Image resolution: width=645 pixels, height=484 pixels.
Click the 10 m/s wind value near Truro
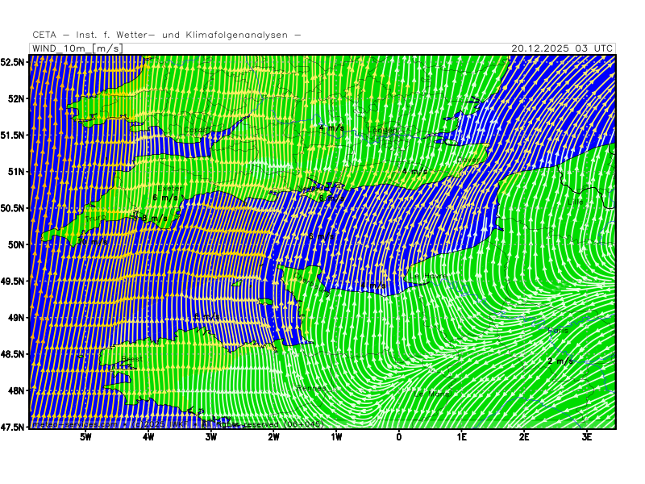(93, 240)
